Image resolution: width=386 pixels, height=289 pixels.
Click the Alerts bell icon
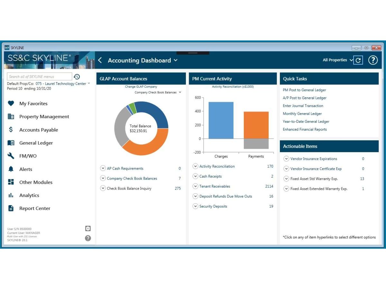click(11, 169)
